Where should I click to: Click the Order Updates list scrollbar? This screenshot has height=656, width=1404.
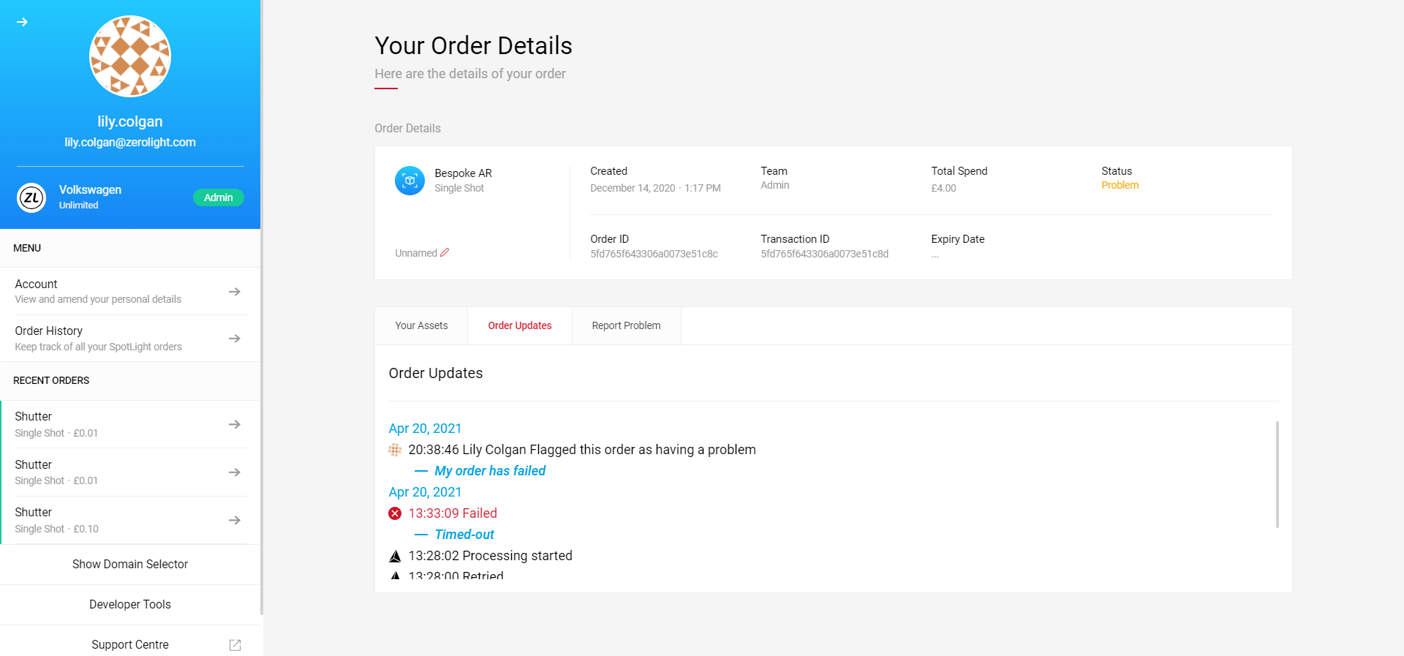coord(1277,474)
